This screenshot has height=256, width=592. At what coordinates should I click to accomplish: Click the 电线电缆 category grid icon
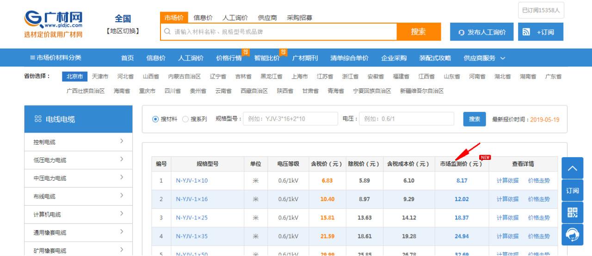coord(38,119)
